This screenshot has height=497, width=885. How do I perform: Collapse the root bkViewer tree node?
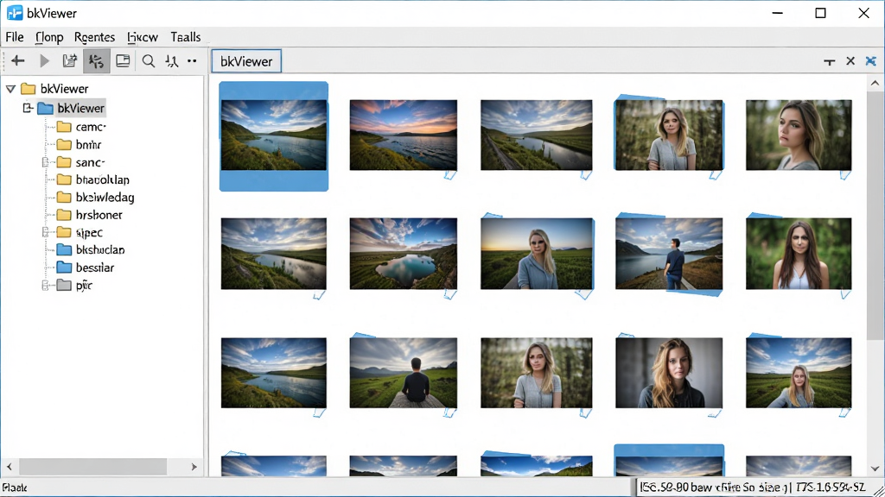pyautogui.click(x=10, y=89)
